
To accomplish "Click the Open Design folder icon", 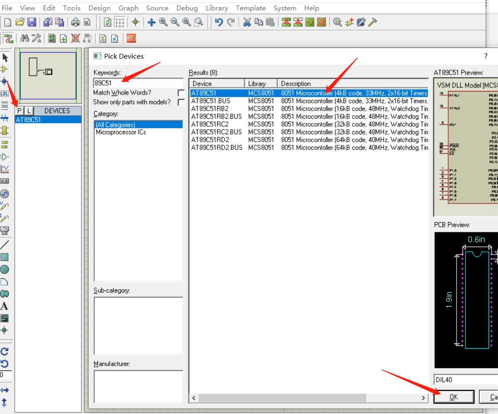I will click(20, 22).
